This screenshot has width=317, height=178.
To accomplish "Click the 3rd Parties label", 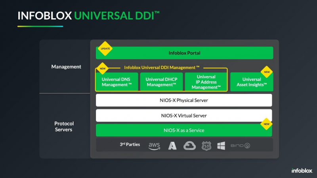I will click(130, 144).
